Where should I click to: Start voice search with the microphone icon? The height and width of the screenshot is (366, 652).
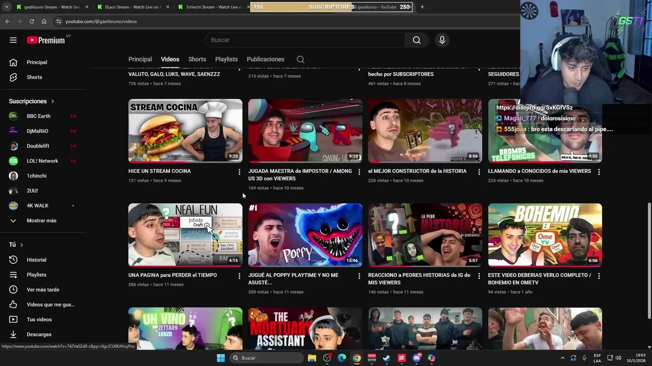point(442,40)
